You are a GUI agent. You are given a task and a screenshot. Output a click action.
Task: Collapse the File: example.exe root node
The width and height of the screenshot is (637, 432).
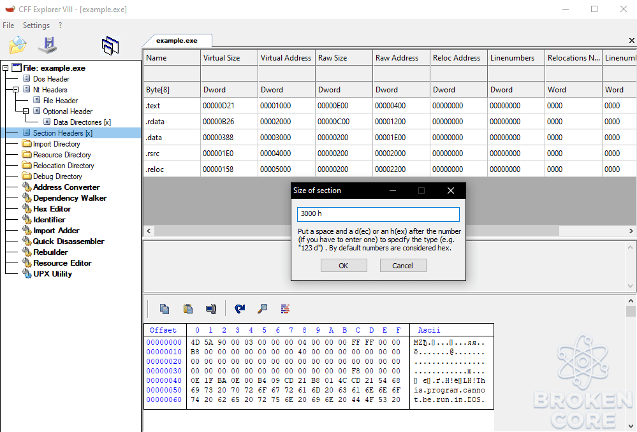(x=6, y=68)
